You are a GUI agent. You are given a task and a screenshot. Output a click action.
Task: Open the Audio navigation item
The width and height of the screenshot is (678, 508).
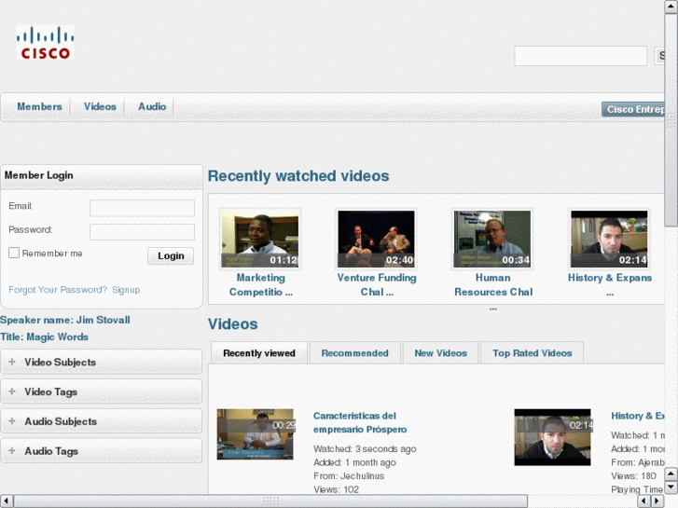152,107
